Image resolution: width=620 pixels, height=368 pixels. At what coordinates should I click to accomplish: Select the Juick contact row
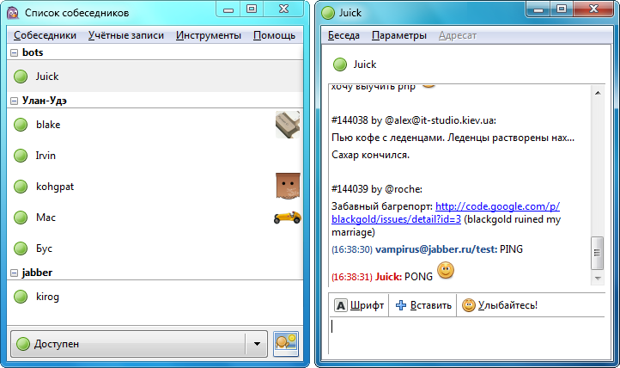(x=155, y=77)
